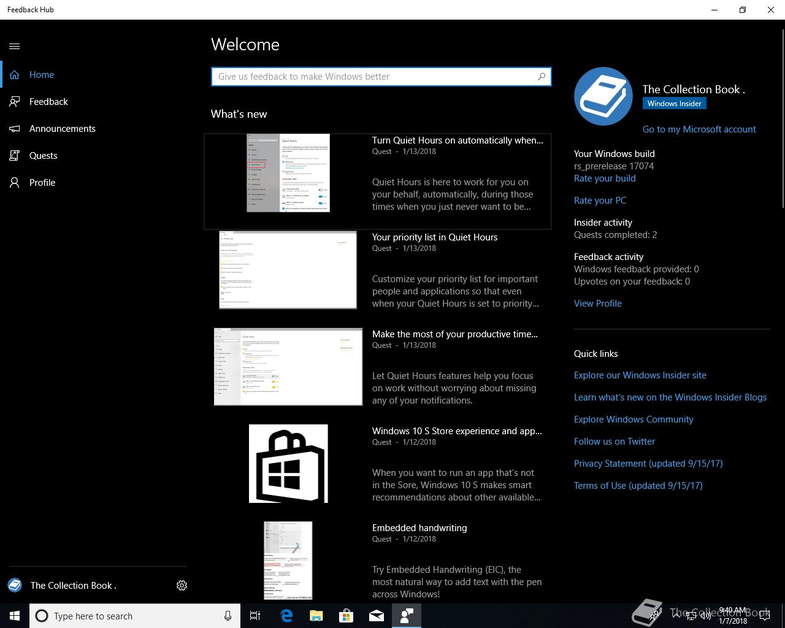Viewport: 785px width, 628px height.
Task: Open File Explorer from taskbar
Action: coord(316,616)
